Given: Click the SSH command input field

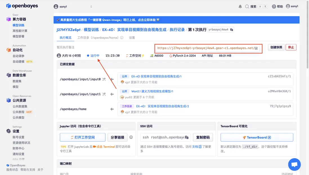Looking at the screenshot, I should 165,137.
